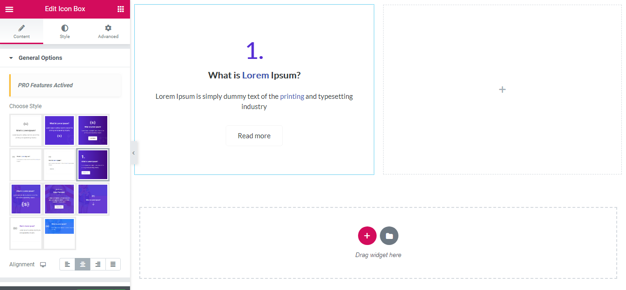
Task: Click the large numeral icon in icon box
Action: pyautogui.click(x=254, y=51)
